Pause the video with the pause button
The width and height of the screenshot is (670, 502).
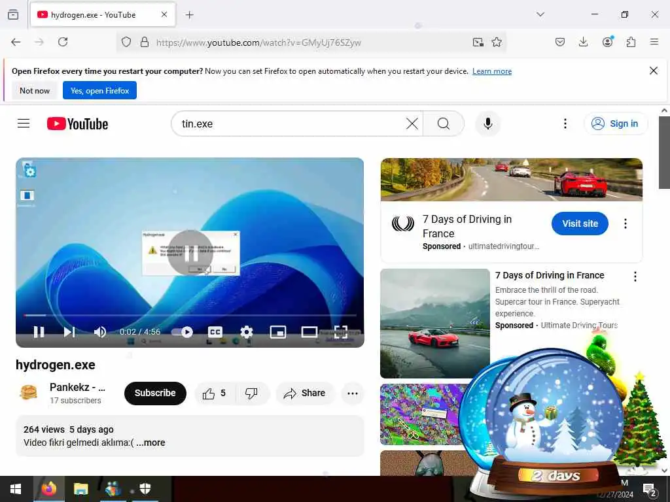(x=39, y=331)
